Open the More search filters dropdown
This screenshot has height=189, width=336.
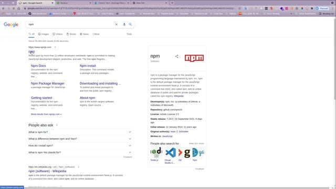96,34
